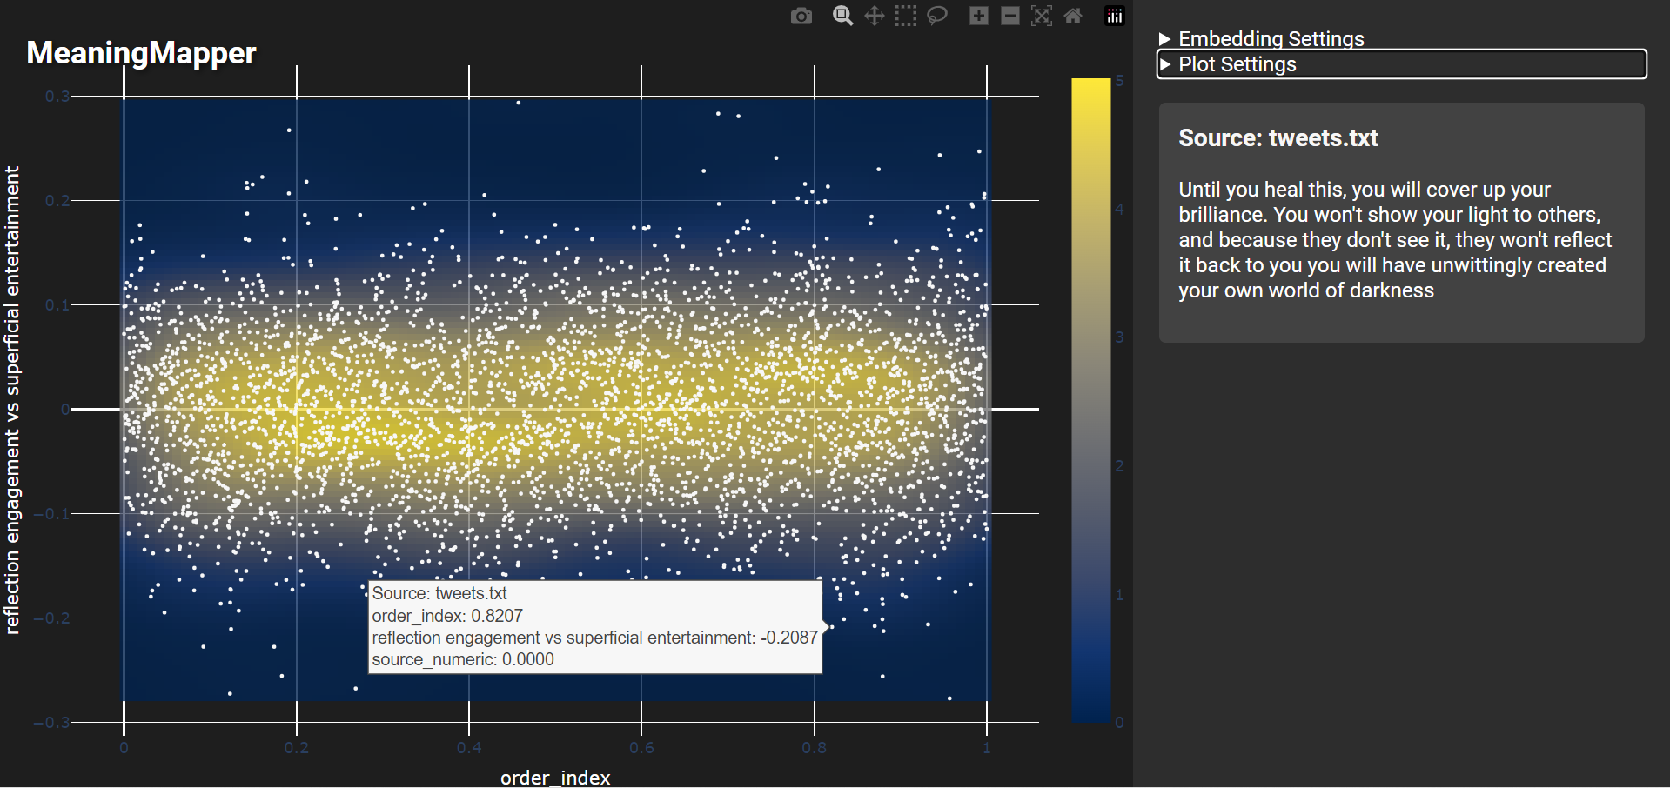Activate the Pan tool in plot modebar
Screen dimensions: 1670x788
(874, 16)
